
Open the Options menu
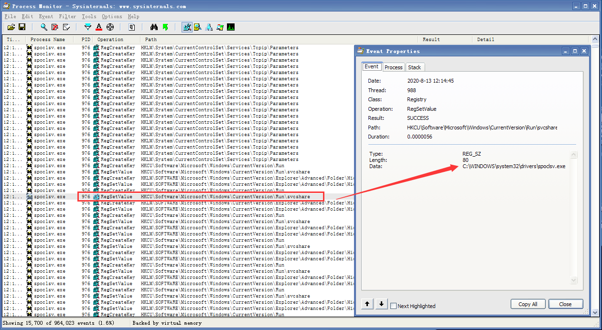click(112, 16)
